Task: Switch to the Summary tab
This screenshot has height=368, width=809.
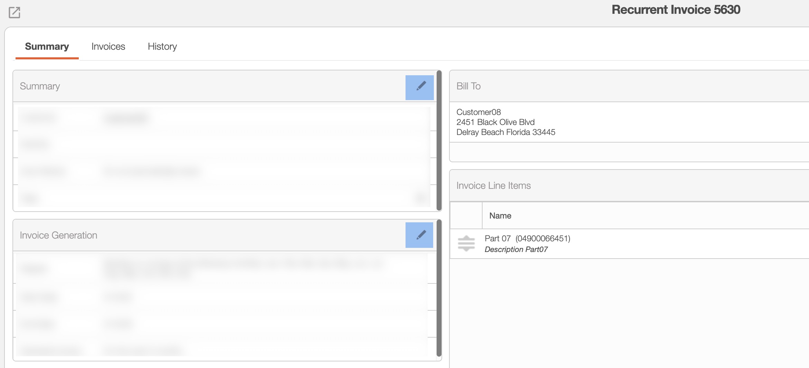Action: (x=47, y=47)
